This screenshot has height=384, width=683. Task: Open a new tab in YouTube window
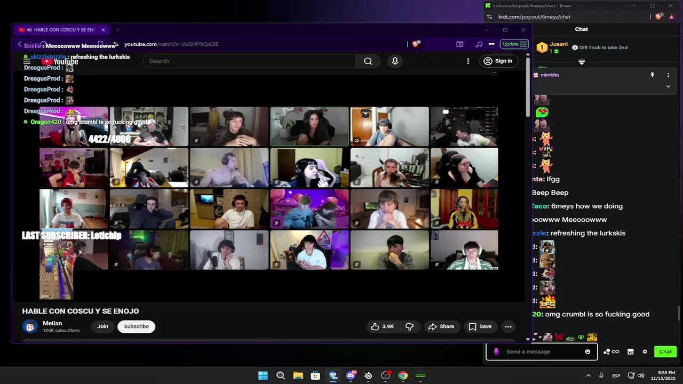[x=117, y=30]
